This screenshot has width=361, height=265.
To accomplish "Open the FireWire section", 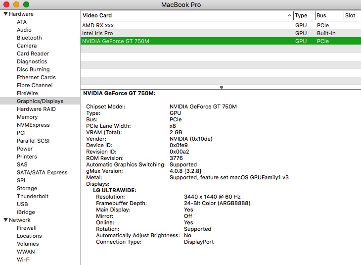I will click(27, 93).
